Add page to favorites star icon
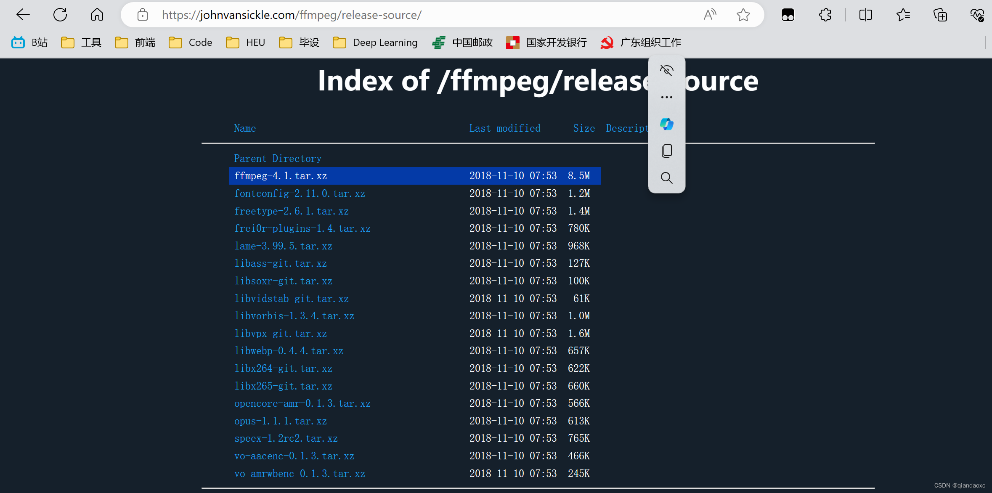Image resolution: width=992 pixels, height=493 pixels. click(743, 15)
